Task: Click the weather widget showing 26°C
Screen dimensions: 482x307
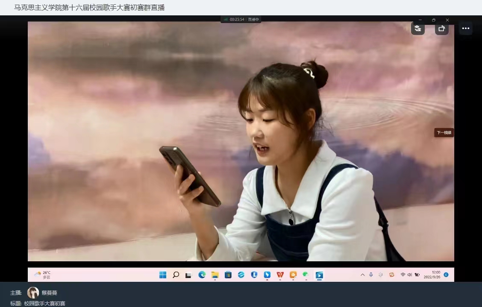Action: (x=42, y=275)
